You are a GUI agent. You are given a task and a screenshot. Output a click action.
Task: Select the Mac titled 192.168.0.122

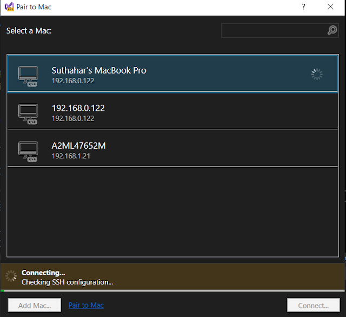(x=78, y=108)
